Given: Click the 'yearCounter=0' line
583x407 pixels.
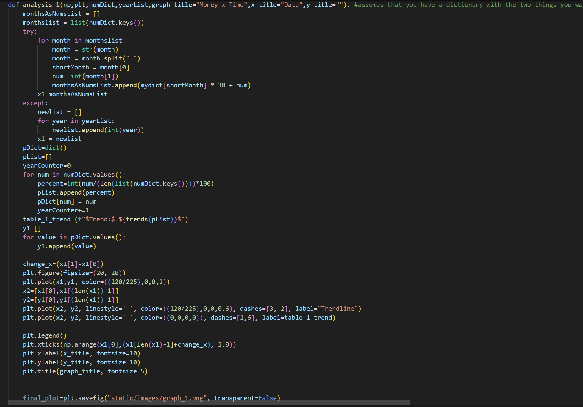Looking at the screenshot, I should (x=47, y=166).
